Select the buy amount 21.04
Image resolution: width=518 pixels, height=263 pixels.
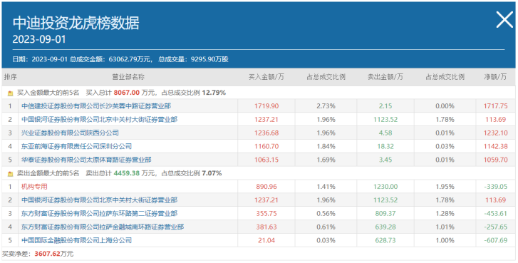pyautogui.click(x=266, y=240)
